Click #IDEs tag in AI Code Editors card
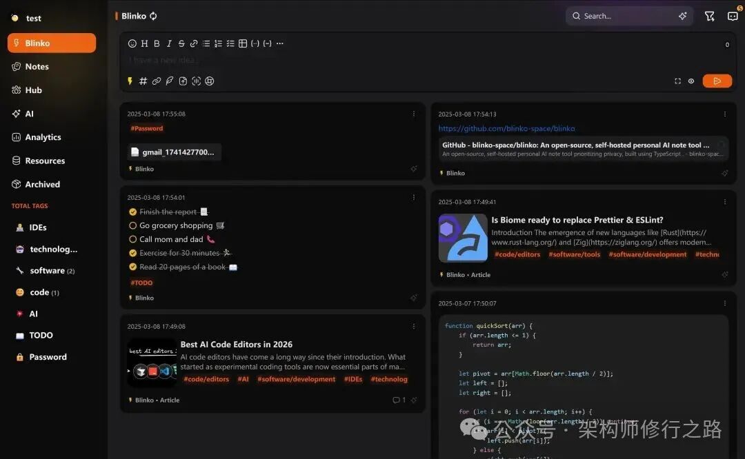Screen dimensions: 745x459 353,379
